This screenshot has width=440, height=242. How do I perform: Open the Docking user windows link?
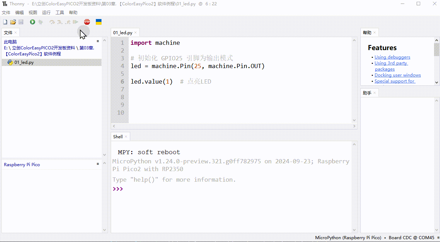(x=398, y=75)
